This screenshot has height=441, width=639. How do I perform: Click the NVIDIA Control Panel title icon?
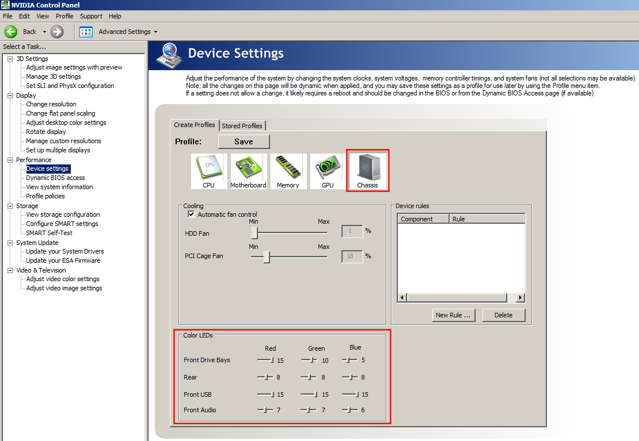pyautogui.click(x=5, y=5)
